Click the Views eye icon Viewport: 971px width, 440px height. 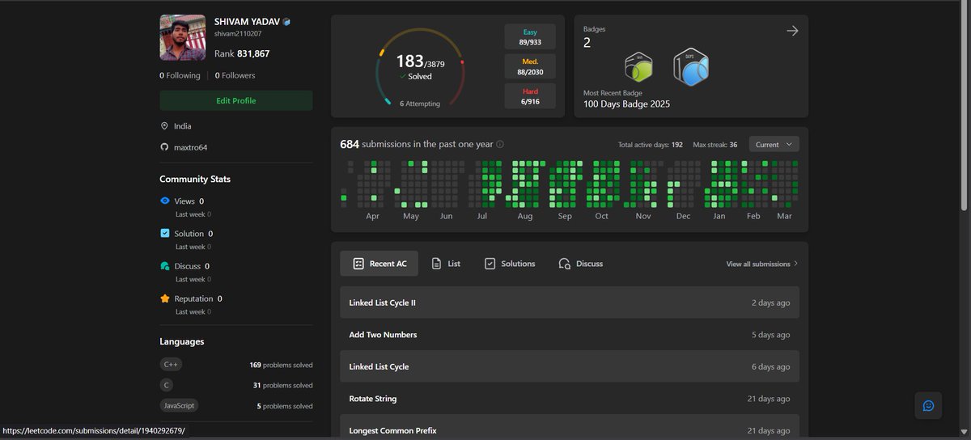pos(165,201)
